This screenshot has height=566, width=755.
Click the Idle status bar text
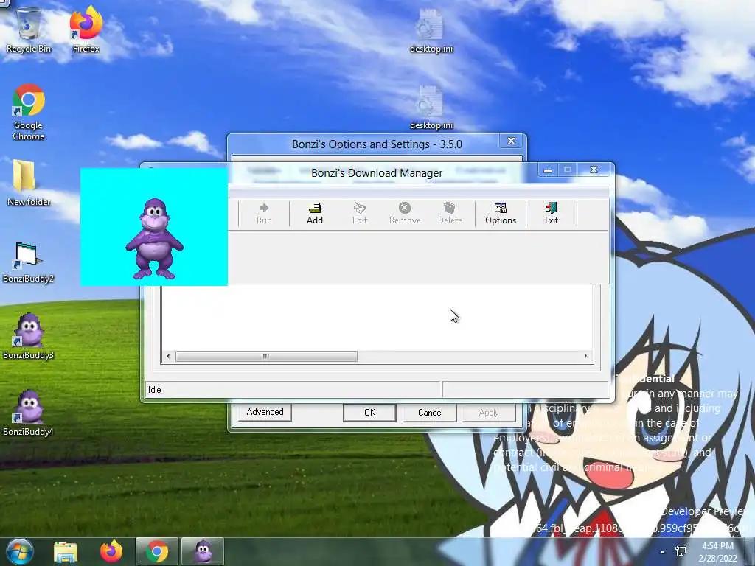point(155,390)
